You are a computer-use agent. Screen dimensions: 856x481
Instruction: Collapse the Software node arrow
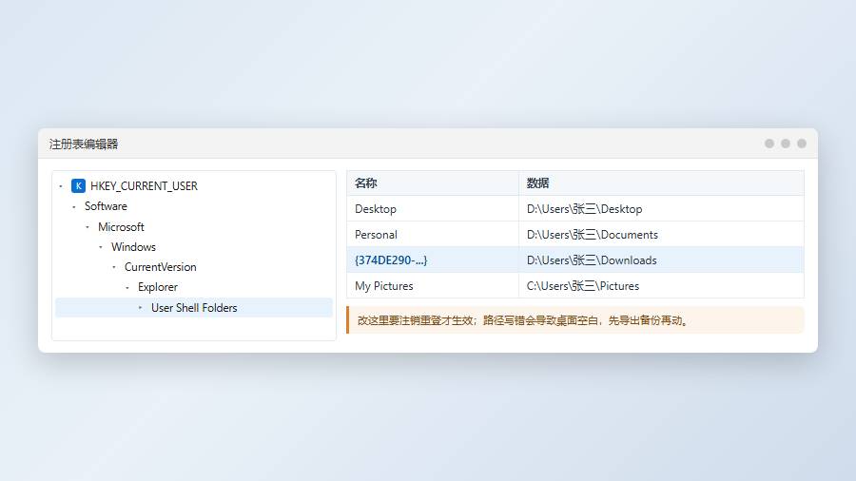tap(73, 206)
